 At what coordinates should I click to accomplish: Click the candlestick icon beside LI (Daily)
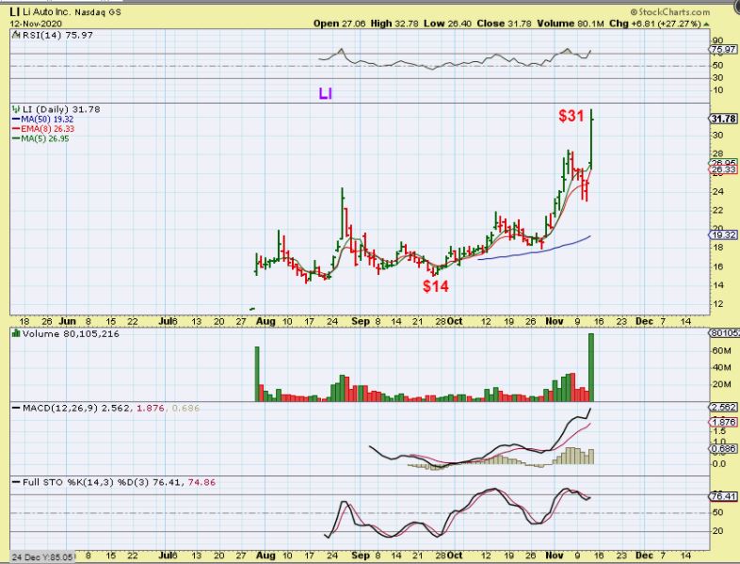pyautogui.click(x=16, y=109)
